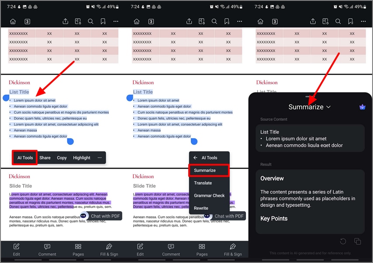Image resolution: width=373 pixels, height=263 pixels.
Task: Open Fill & Sign tab in screen with AI Tools submenu
Action: click(233, 249)
